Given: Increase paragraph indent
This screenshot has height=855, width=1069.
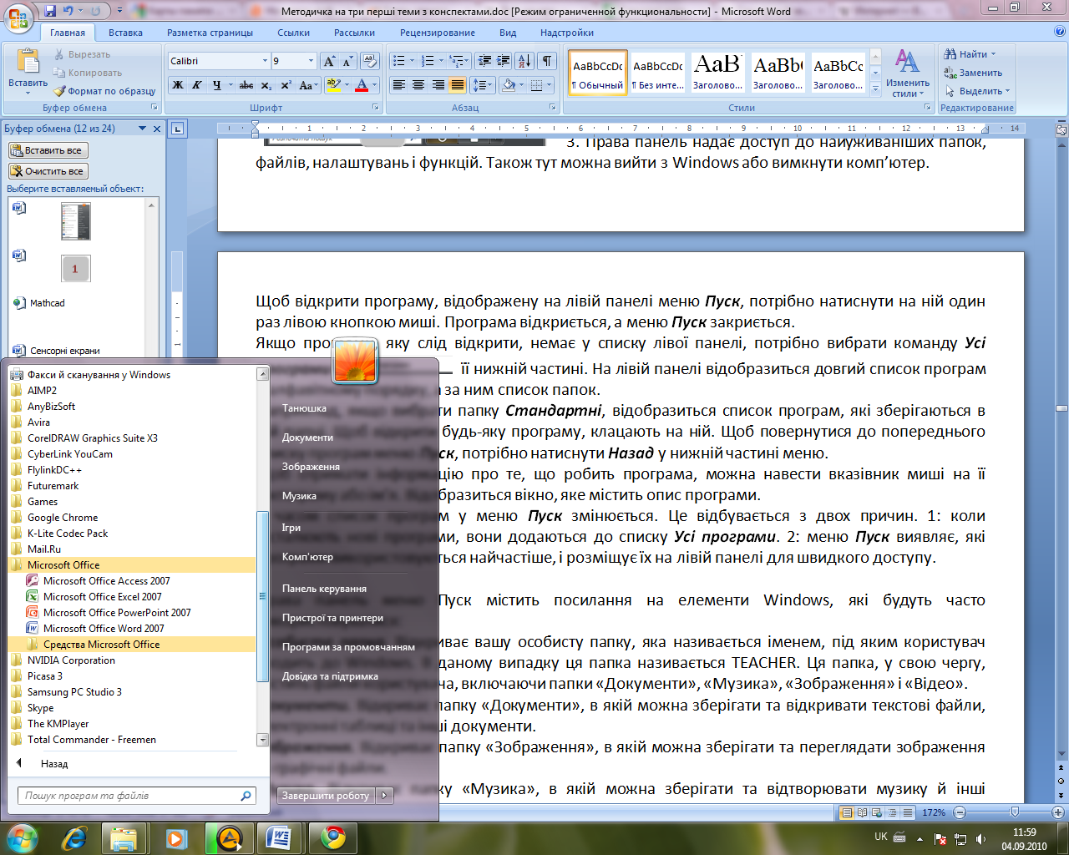Looking at the screenshot, I should 503,61.
